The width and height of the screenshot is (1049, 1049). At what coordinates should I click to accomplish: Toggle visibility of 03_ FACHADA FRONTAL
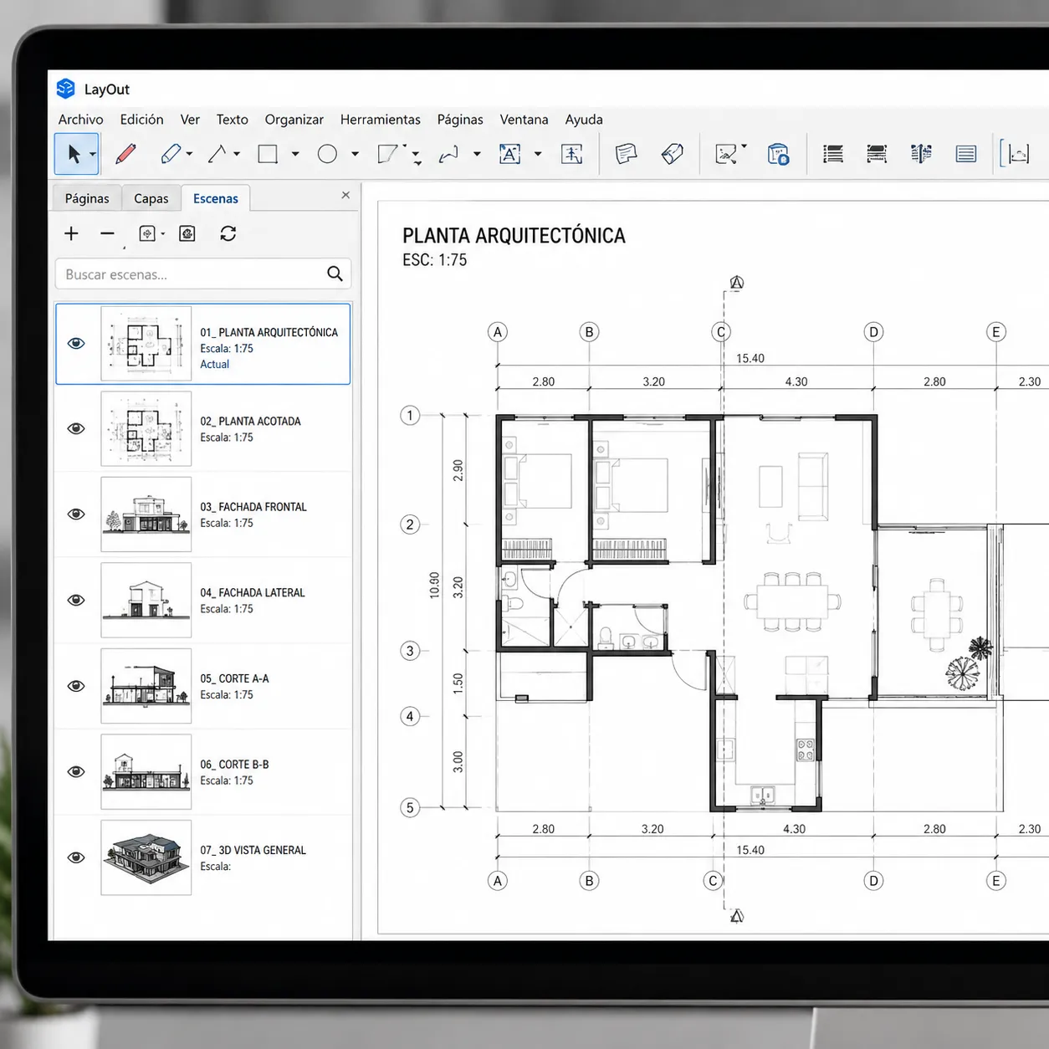(76, 514)
